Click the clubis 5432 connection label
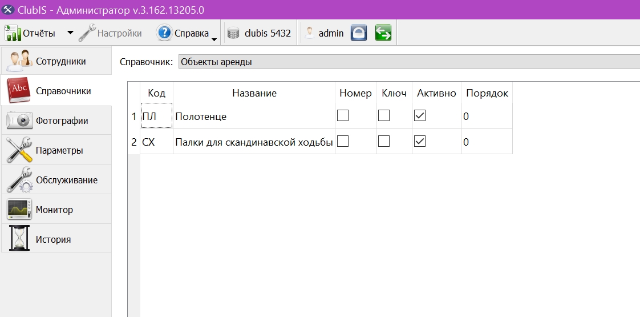This screenshot has width=640, height=317. click(x=268, y=33)
